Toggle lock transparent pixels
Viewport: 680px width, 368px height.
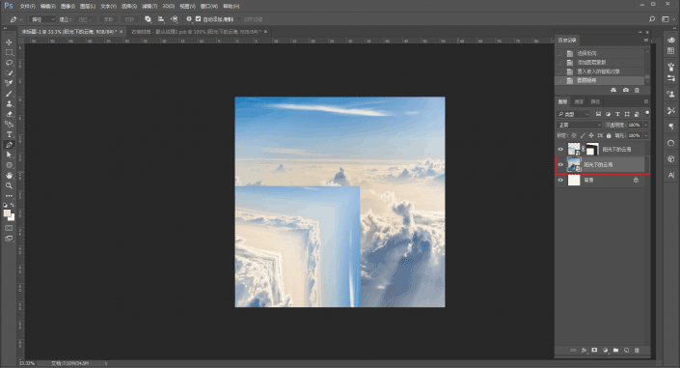[x=574, y=135]
